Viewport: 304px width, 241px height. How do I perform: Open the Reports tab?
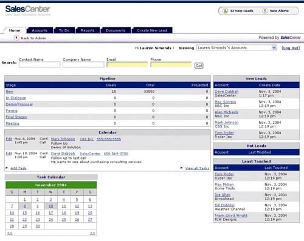[x=88, y=30]
